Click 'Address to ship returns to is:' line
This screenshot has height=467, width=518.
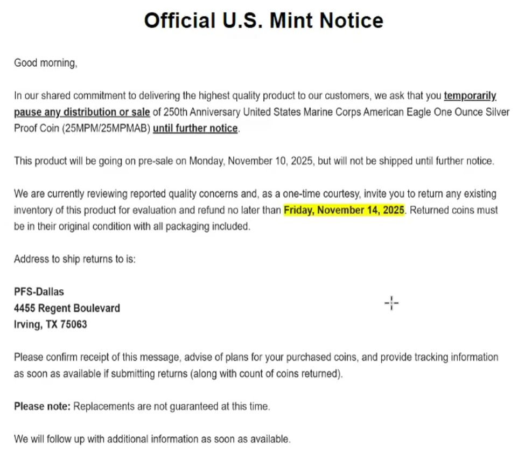click(75, 259)
